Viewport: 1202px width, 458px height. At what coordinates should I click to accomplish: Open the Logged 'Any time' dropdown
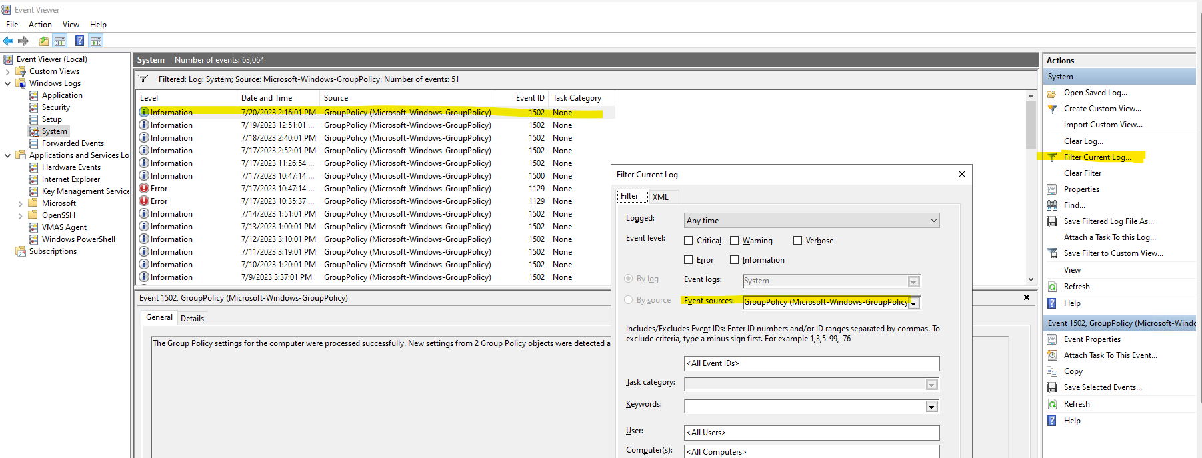[812, 221]
